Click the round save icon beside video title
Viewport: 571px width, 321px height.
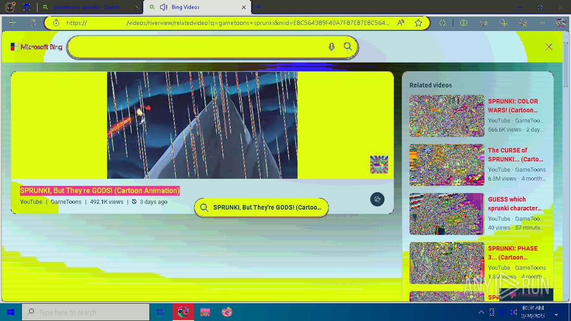[377, 199]
